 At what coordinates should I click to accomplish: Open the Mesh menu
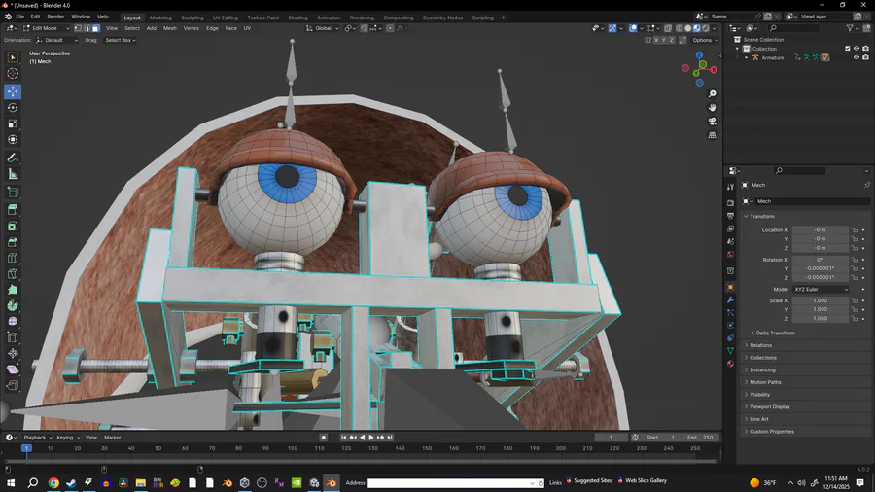pos(169,28)
